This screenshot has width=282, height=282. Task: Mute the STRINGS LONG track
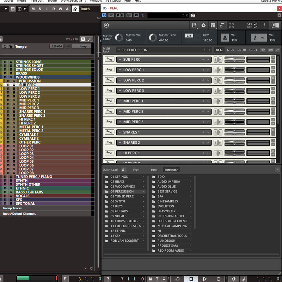[5, 62]
